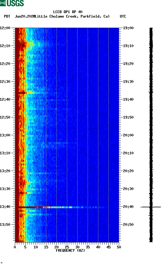
Task: Click the 20:00 UTC time label
Action: tap(128, 135)
